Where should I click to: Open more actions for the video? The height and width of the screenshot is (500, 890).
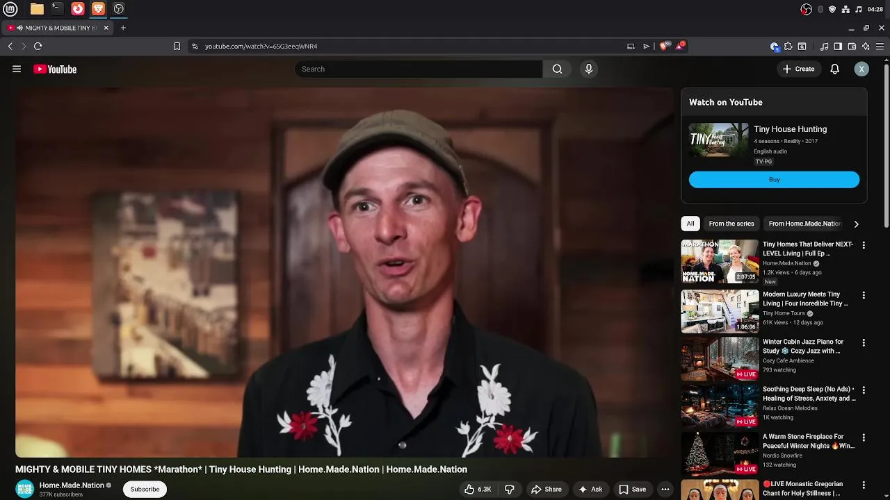tap(665, 489)
